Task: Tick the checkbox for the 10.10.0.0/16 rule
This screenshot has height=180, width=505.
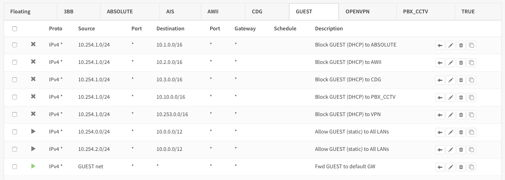Action: click(15, 97)
